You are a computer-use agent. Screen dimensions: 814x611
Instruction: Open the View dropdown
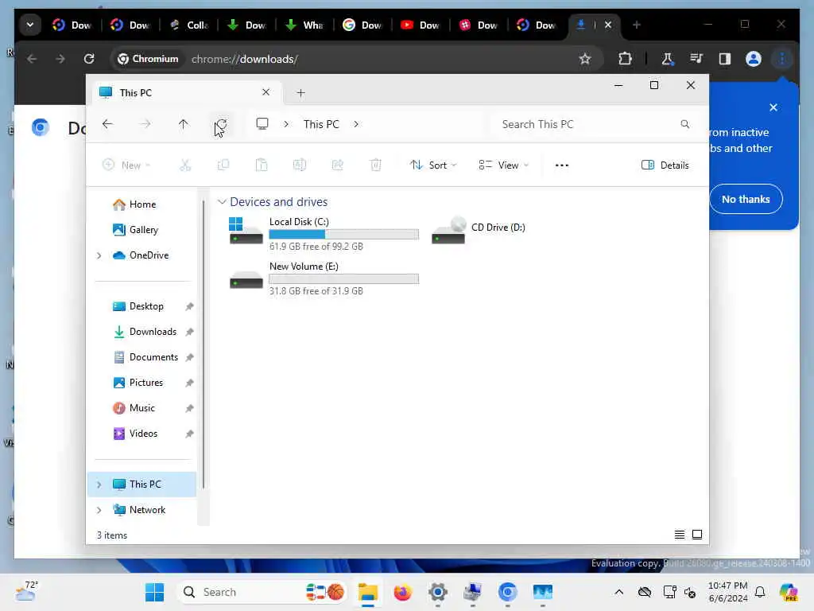click(x=503, y=165)
